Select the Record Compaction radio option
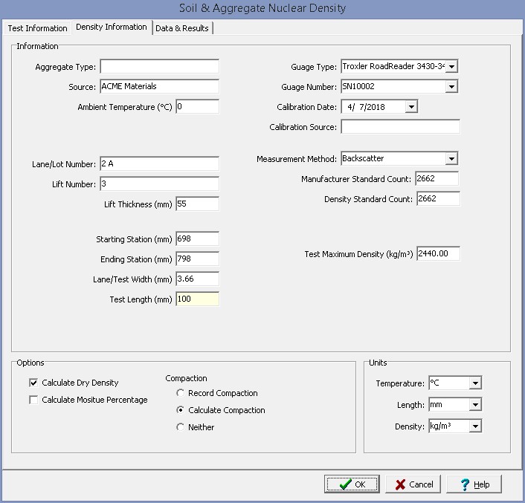 tap(180, 393)
